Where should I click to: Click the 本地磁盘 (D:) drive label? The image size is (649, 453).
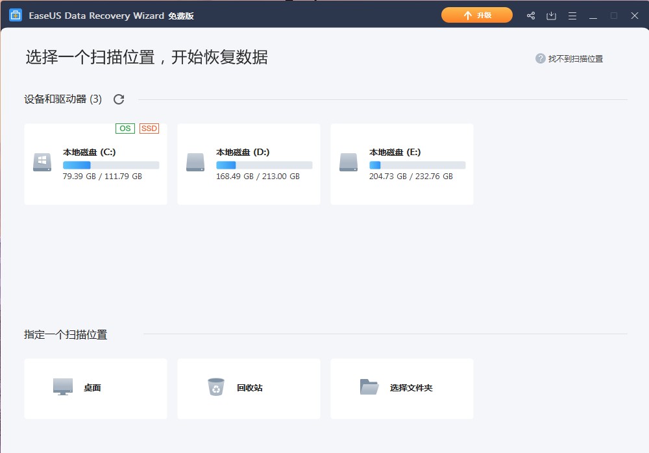point(243,153)
